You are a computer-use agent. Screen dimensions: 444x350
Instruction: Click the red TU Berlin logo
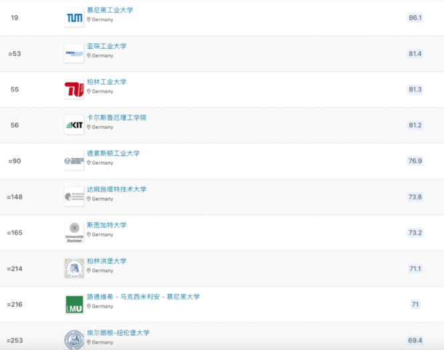[x=74, y=89]
